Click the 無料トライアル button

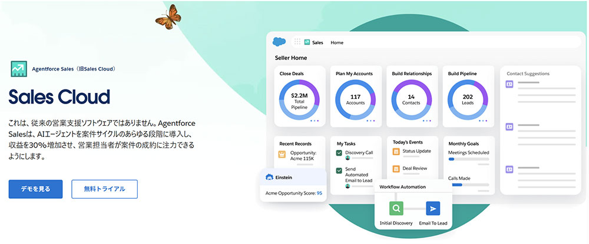click(x=104, y=189)
